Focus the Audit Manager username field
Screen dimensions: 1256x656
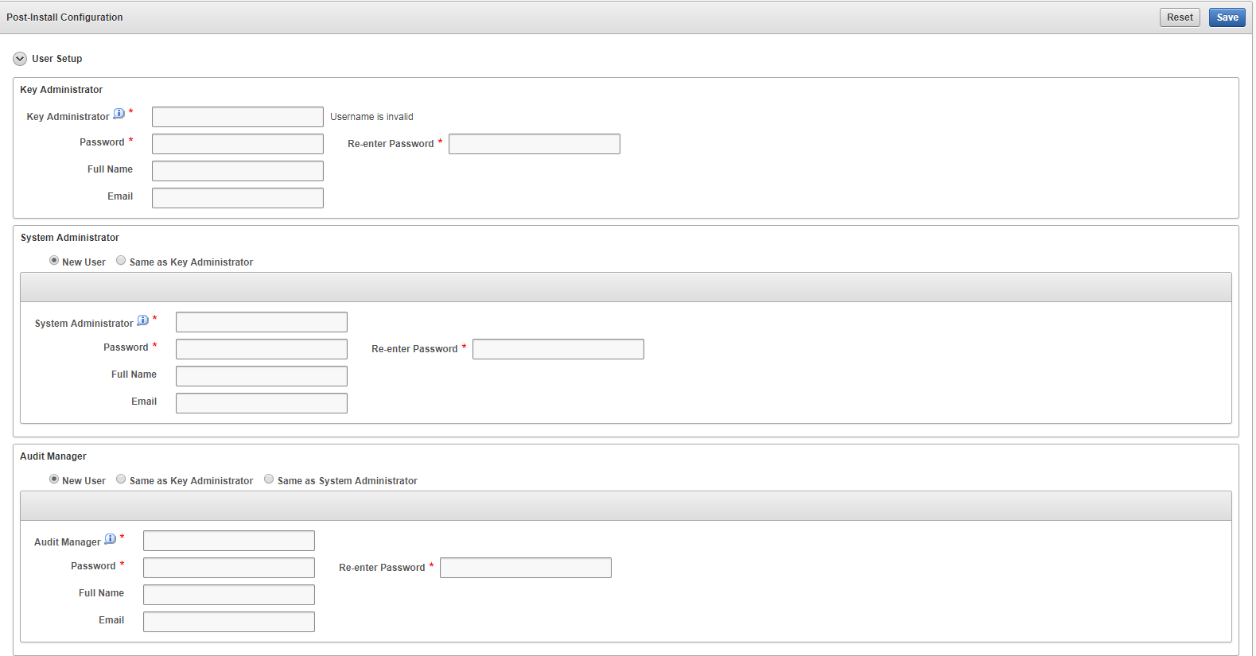point(229,541)
